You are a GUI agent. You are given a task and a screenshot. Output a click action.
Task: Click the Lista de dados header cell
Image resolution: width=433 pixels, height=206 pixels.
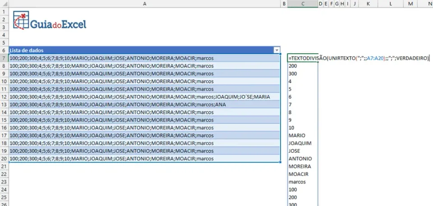pyautogui.click(x=144, y=50)
